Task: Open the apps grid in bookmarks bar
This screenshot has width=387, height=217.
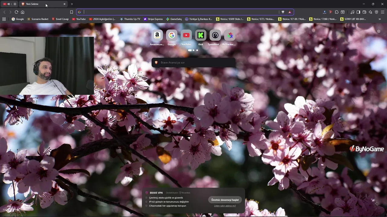Action: point(4,19)
